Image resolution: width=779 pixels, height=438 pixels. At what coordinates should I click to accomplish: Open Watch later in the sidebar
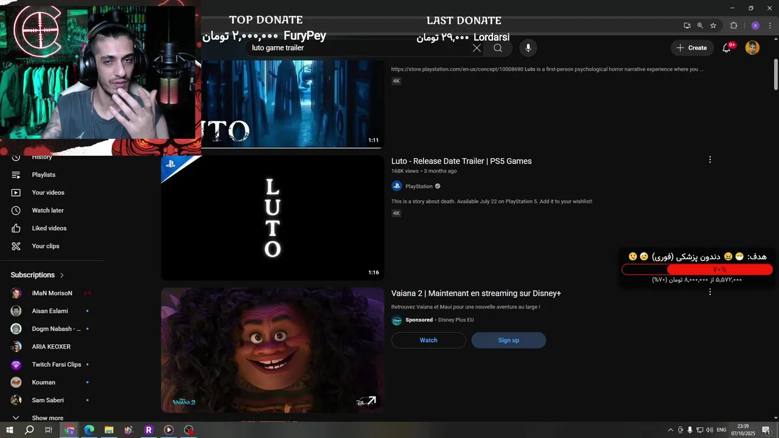[47, 210]
